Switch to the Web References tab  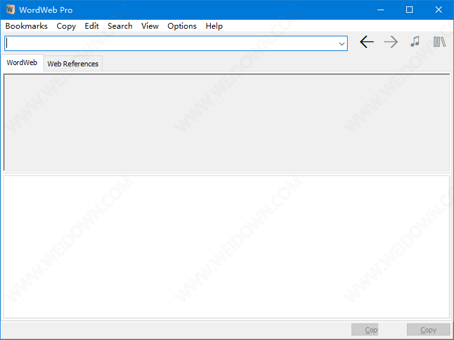pyautogui.click(x=73, y=64)
